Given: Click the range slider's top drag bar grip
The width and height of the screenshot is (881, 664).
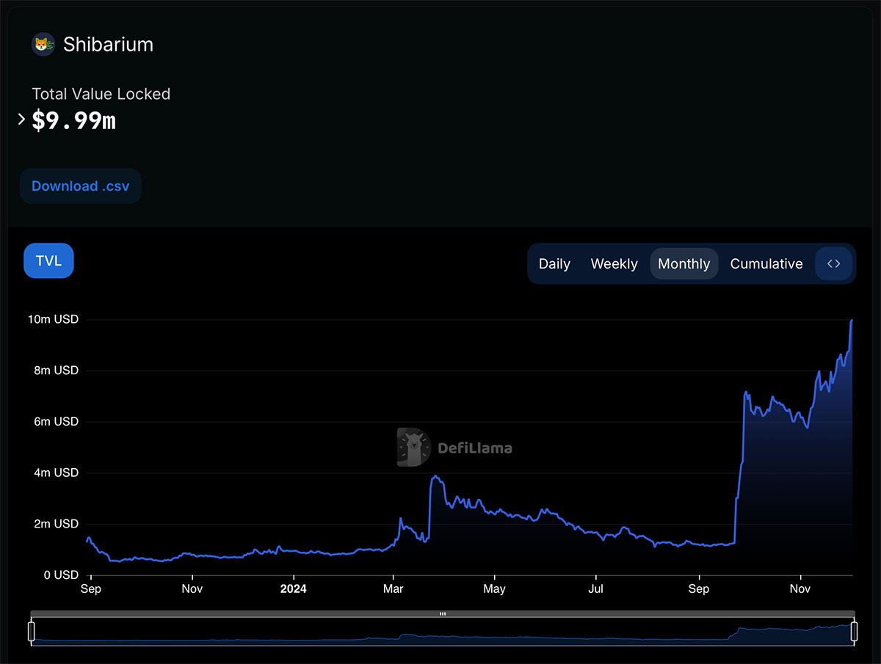Looking at the screenshot, I should [x=443, y=613].
